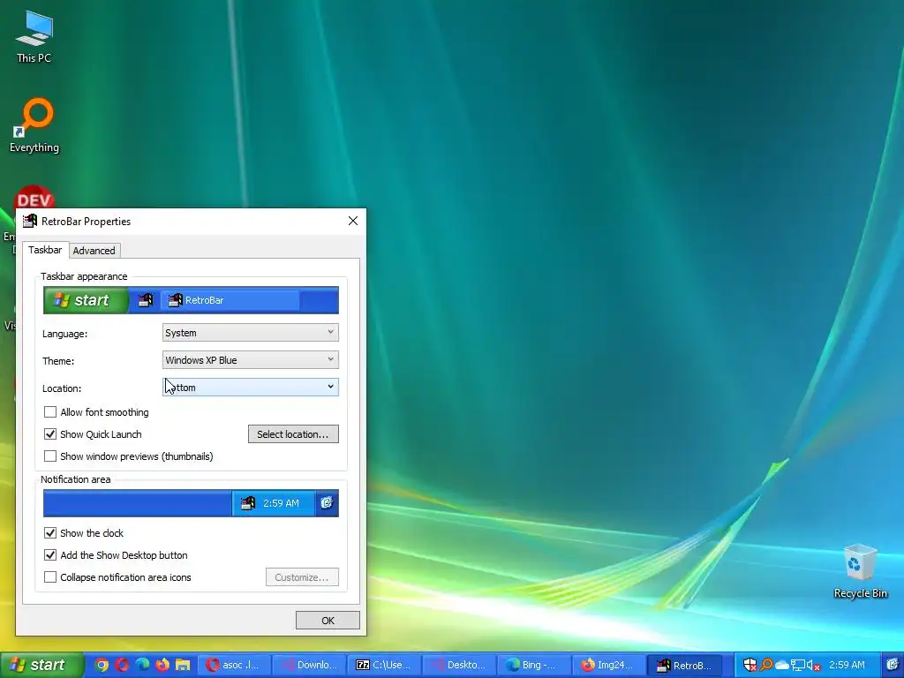Open the This PC desktop icon

point(34,37)
